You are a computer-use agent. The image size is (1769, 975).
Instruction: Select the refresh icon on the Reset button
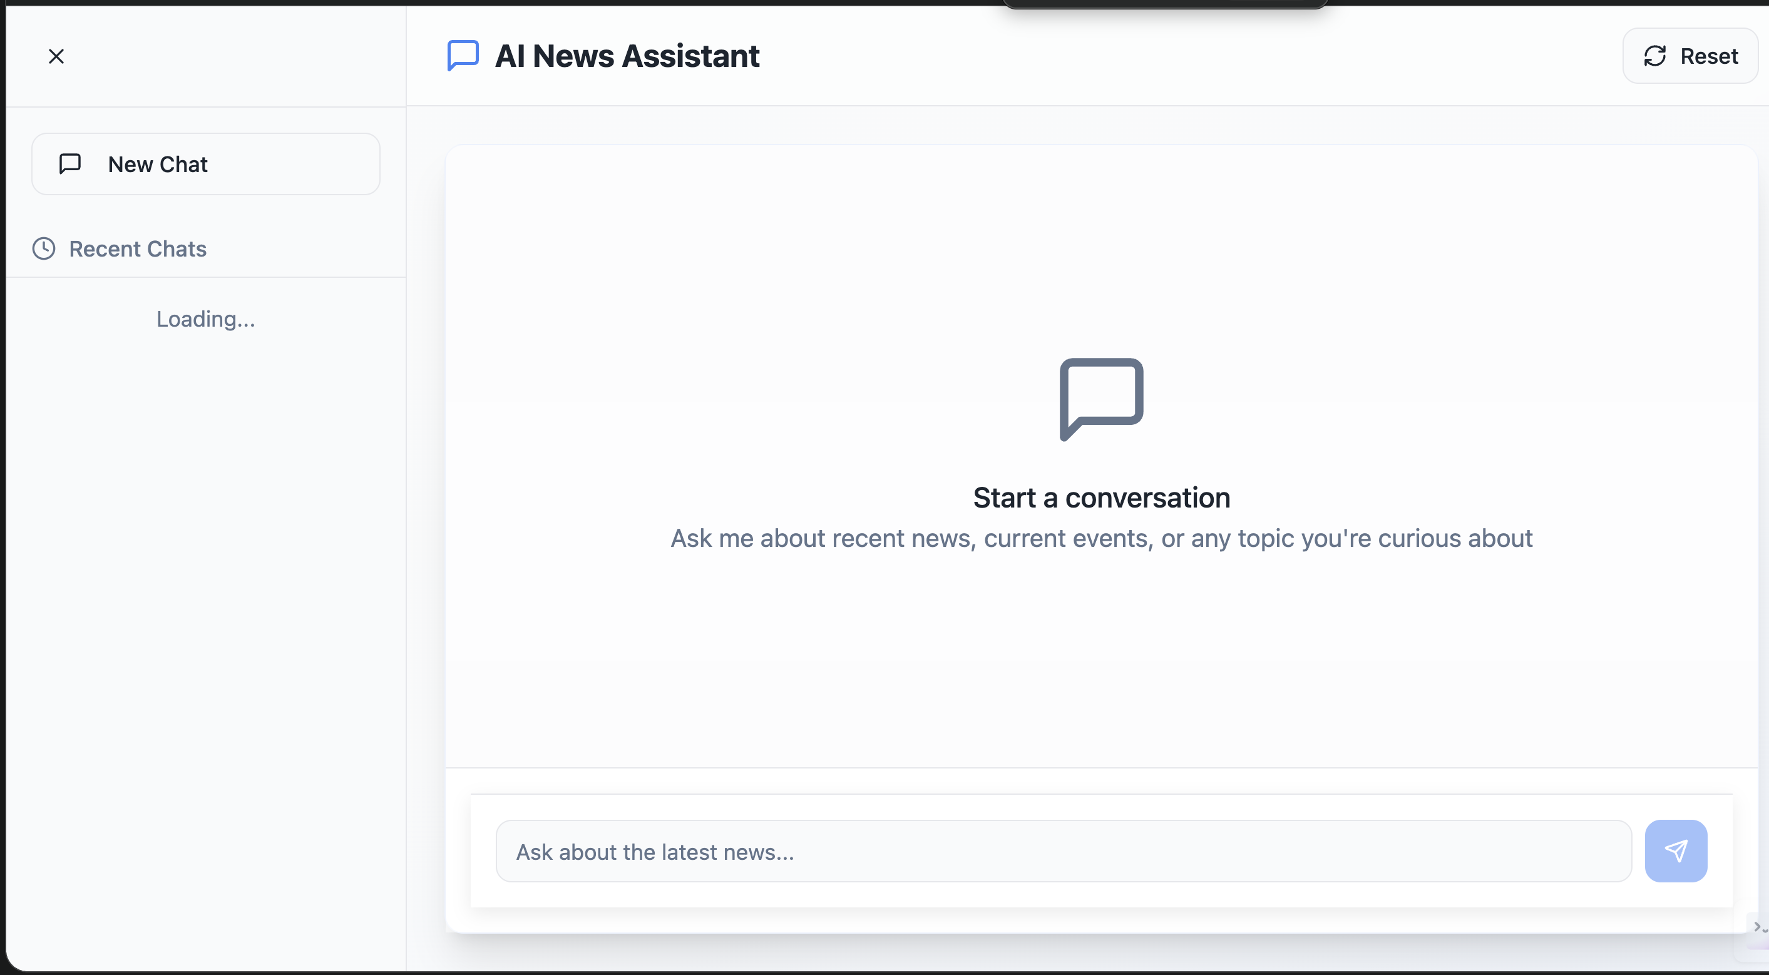coord(1655,56)
